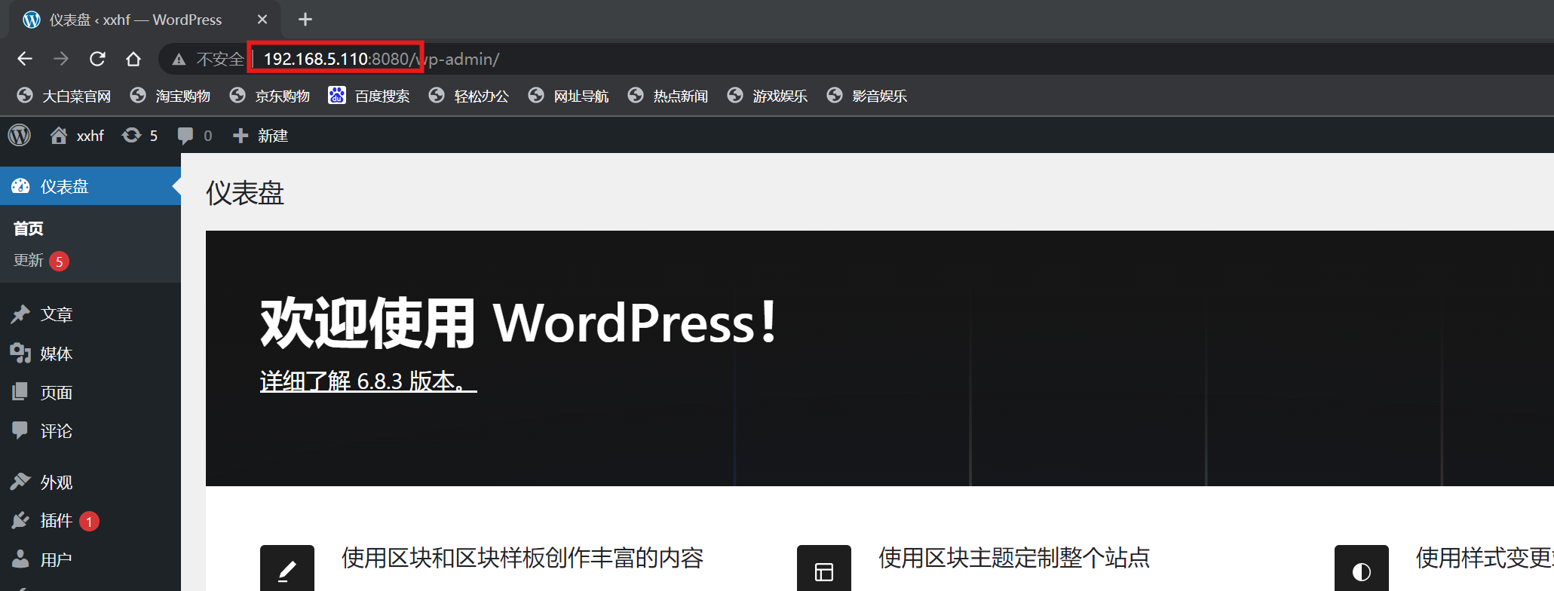Open a new browser tab

pos(305,20)
